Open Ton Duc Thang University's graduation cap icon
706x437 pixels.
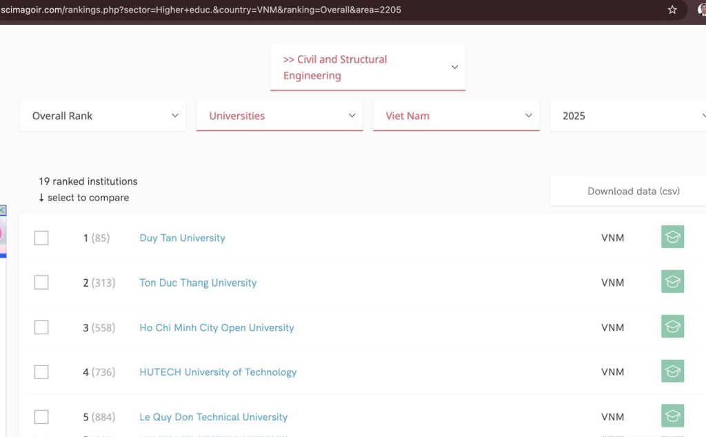[x=673, y=281]
